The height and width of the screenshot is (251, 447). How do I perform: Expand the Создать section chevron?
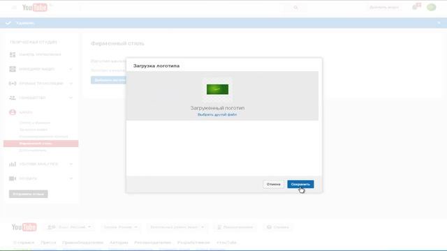pyautogui.click(x=71, y=178)
